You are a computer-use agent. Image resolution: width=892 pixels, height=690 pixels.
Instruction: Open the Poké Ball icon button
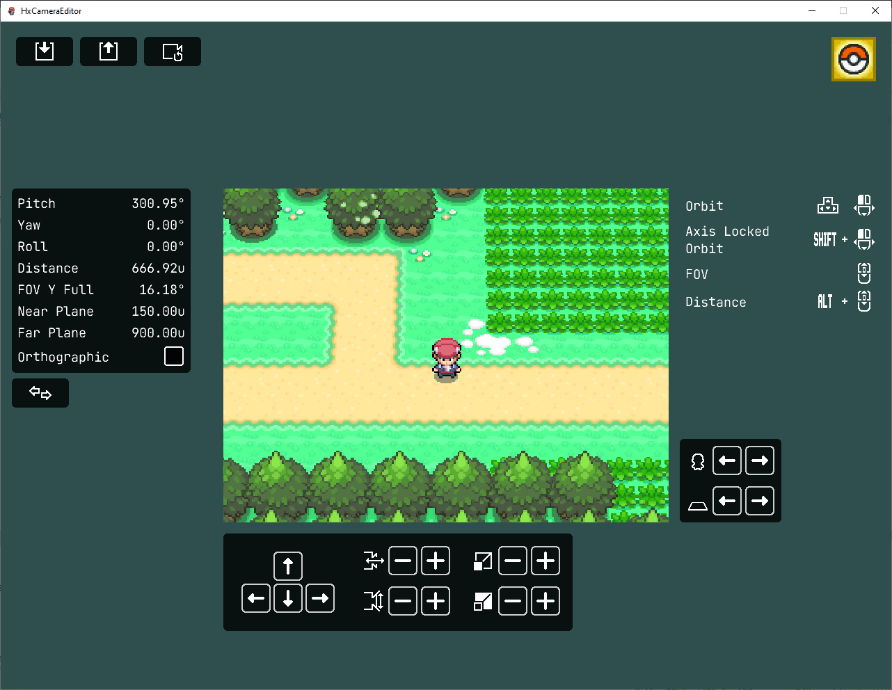854,59
